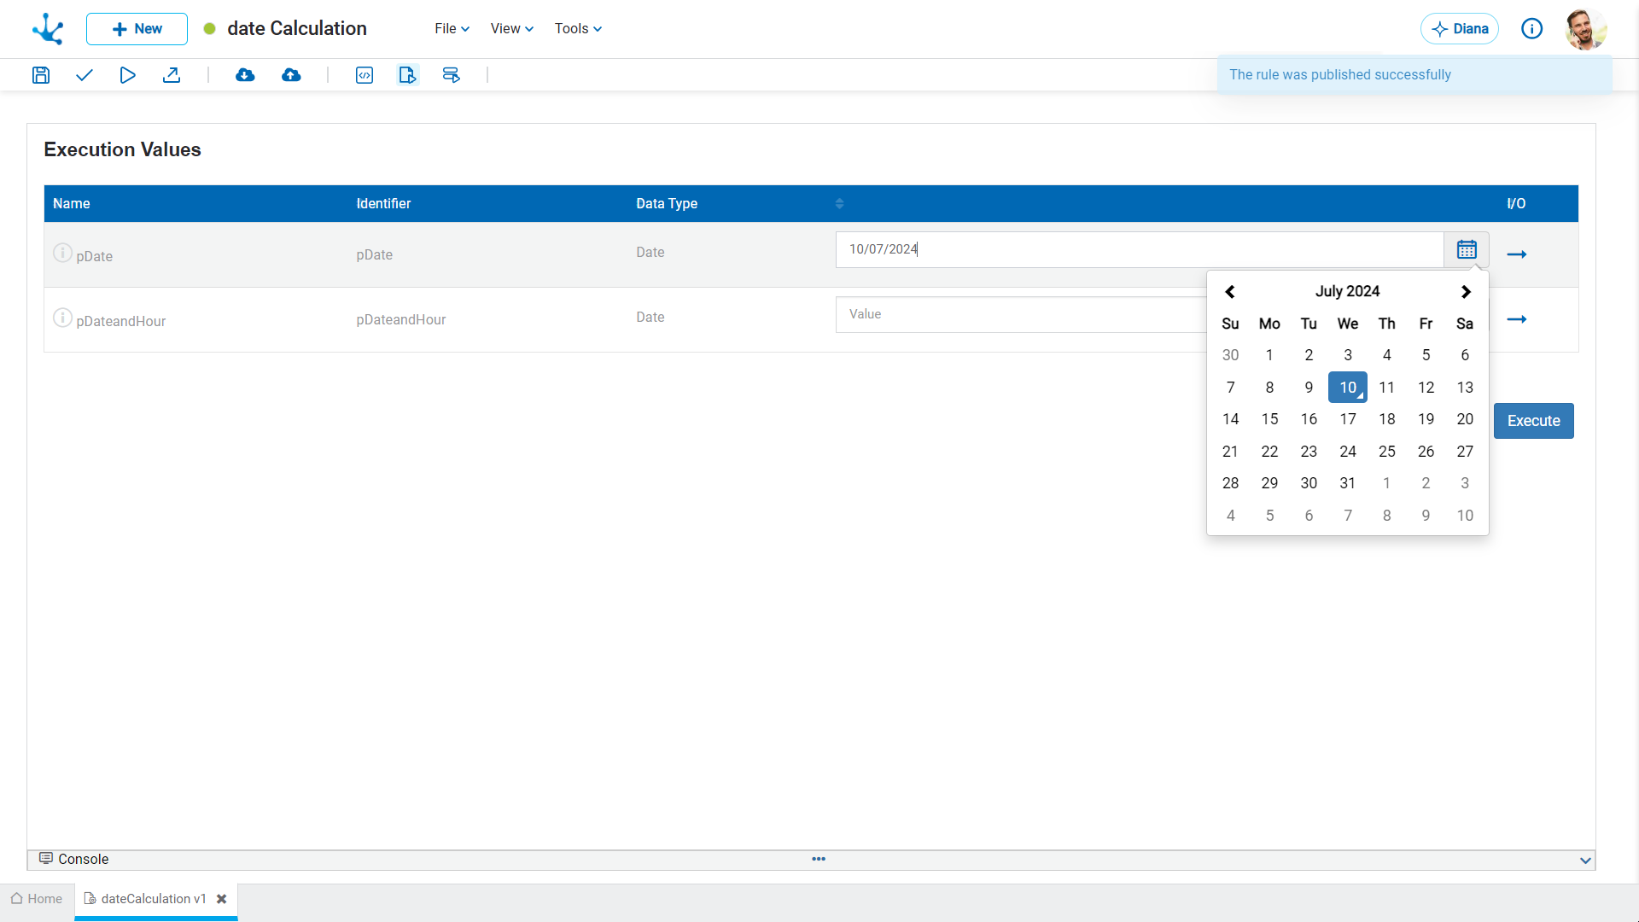The image size is (1639, 922).
Task: Select July 10 in the calendar
Action: (x=1348, y=388)
